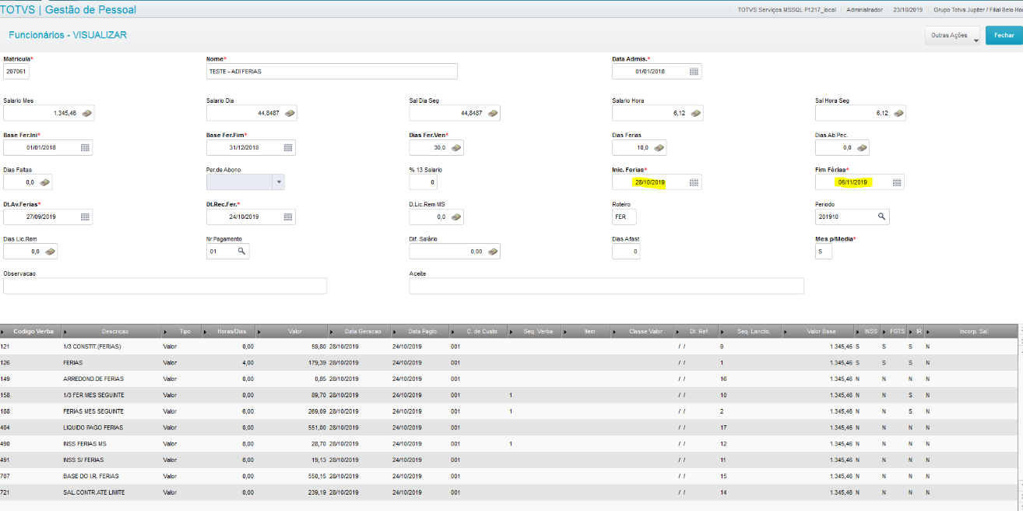Click the money icon in Dias Ferias field
Screen dimensions: 1023x511
click(x=659, y=148)
